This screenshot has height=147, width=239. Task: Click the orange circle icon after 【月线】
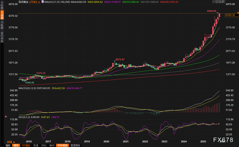click(39, 2)
